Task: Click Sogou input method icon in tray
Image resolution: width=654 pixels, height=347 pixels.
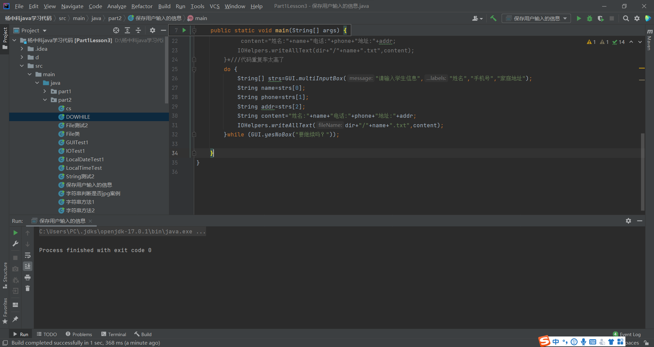Action: pyautogui.click(x=544, y=341)
